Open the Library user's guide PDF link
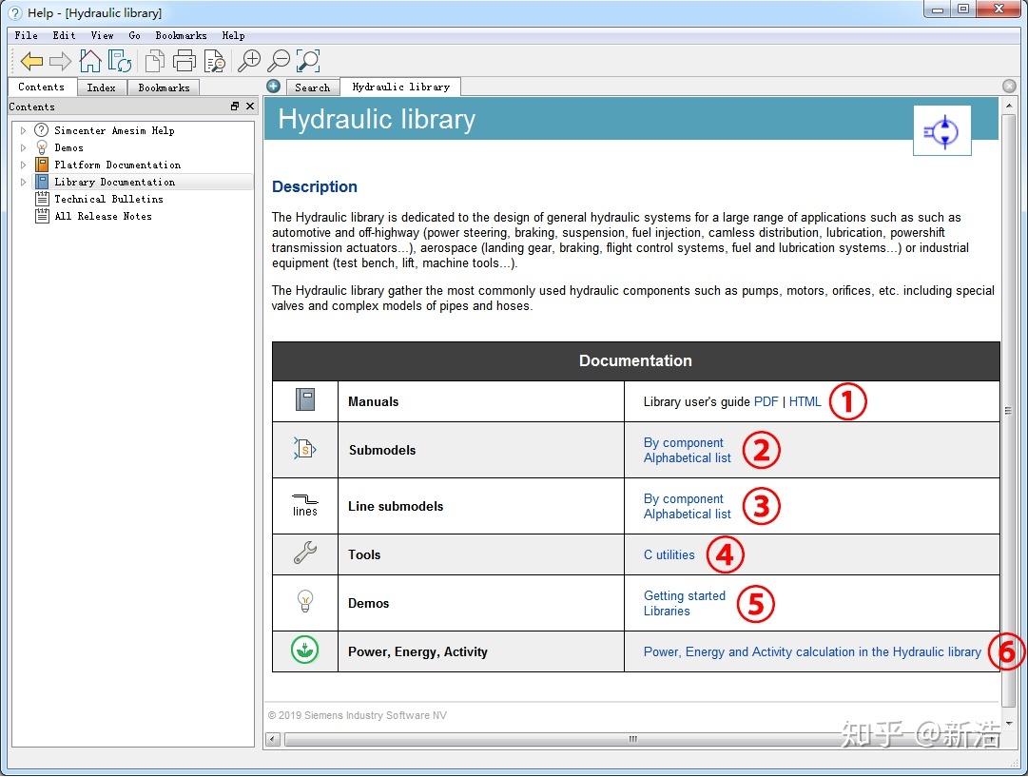1028x777 pixels. pyautogui.click(x=766, y=401)
